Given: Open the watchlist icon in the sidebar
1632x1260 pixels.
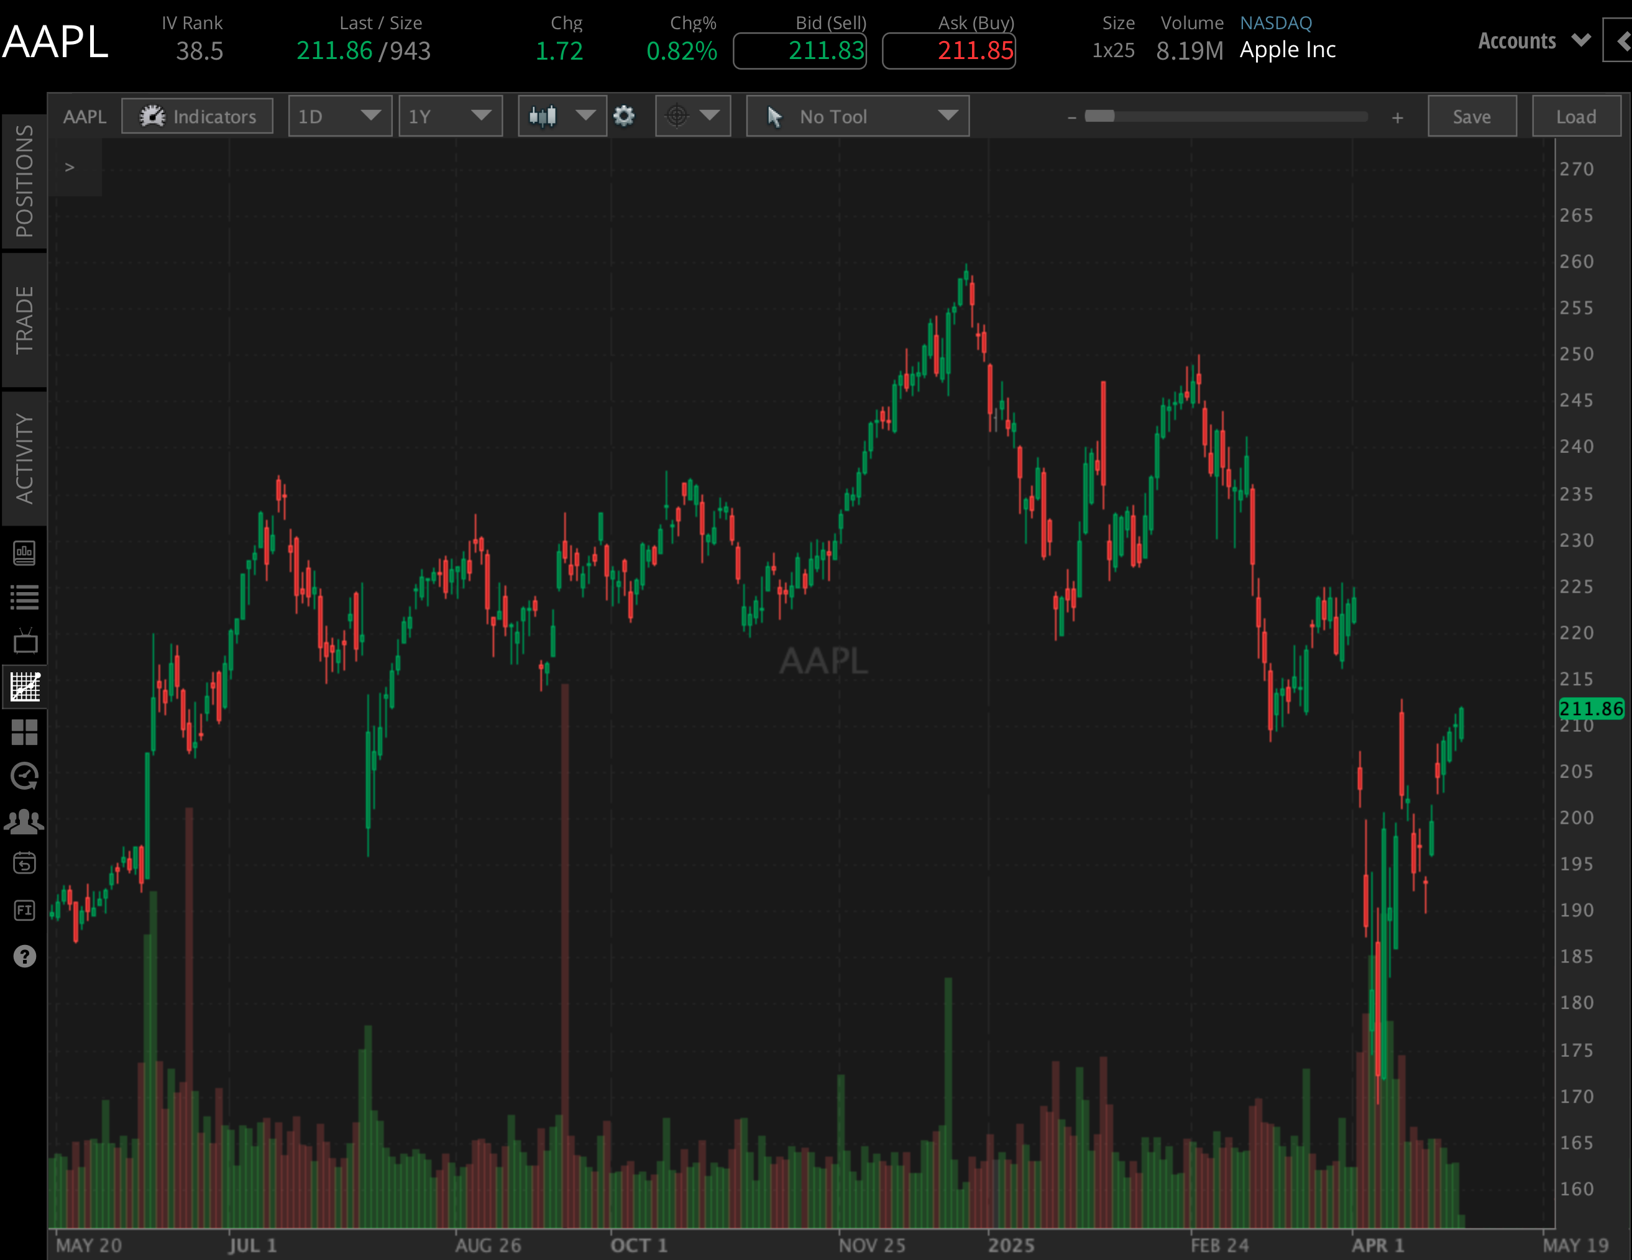Looking at the screenshot, I should (25, 595).
